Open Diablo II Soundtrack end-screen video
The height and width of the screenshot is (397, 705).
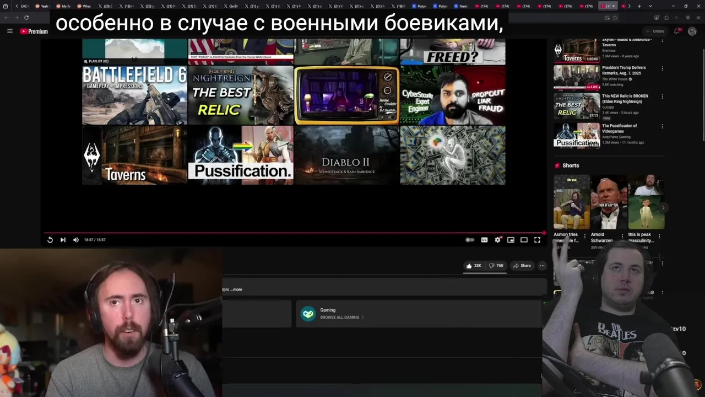coord(346,155)
